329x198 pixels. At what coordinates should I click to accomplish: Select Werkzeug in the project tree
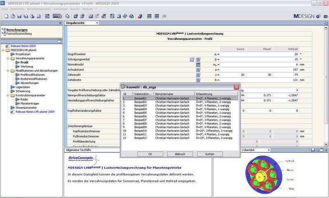[27, 67]
